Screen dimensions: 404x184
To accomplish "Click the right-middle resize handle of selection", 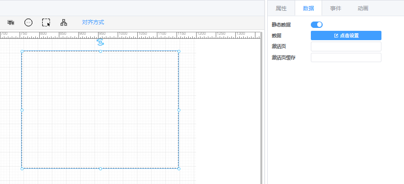I will [x=179, y=110].
